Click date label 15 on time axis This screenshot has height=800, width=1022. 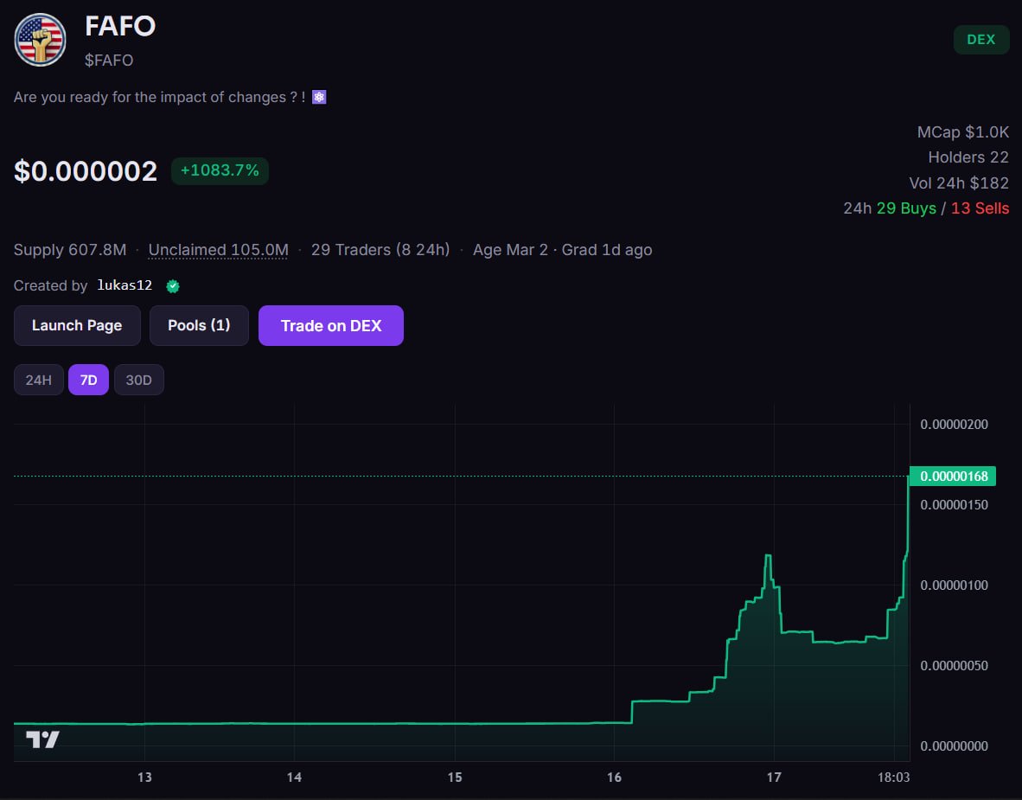[x=455, y=778]
